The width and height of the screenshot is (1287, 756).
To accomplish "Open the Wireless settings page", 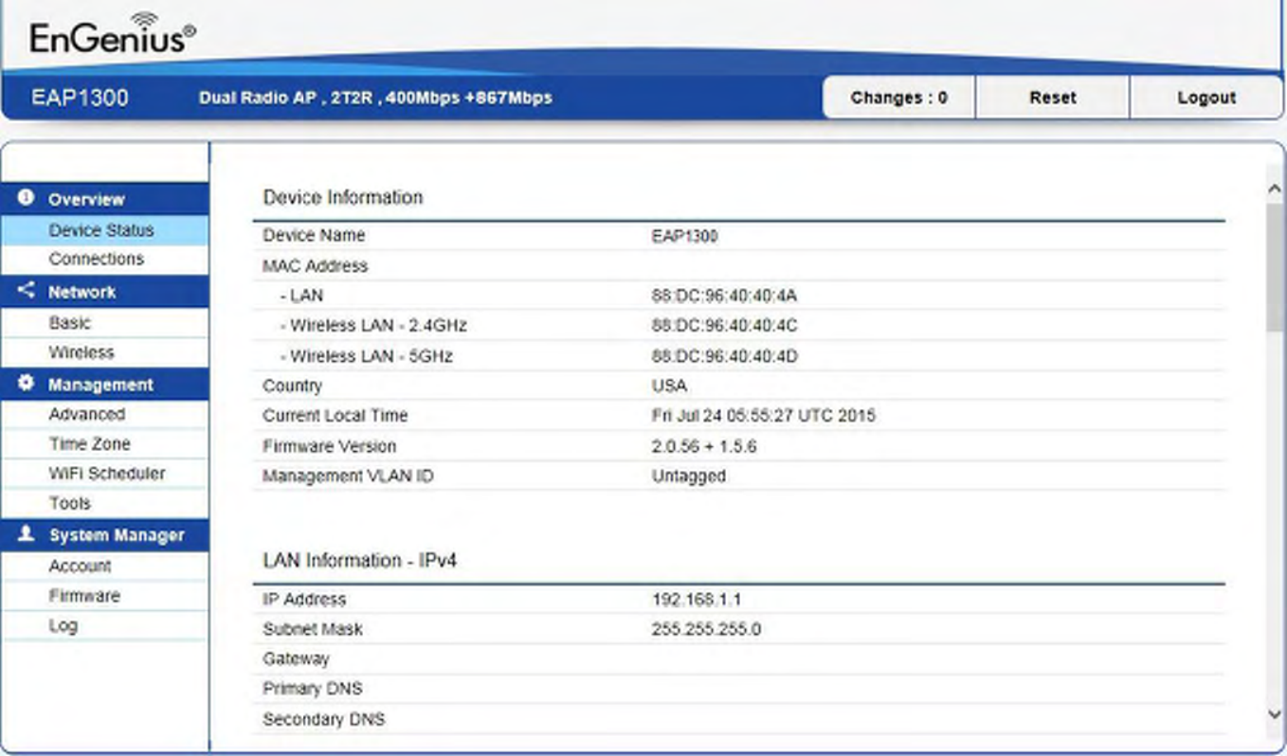I will point(104,352).
